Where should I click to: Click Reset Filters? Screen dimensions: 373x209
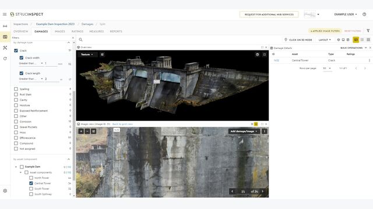click(x=353, y=31)
